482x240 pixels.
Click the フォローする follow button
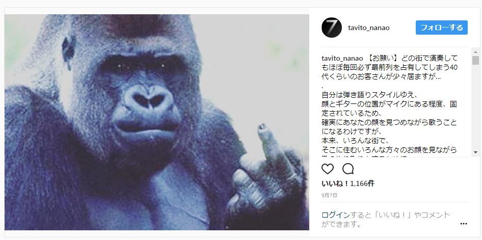442,28
